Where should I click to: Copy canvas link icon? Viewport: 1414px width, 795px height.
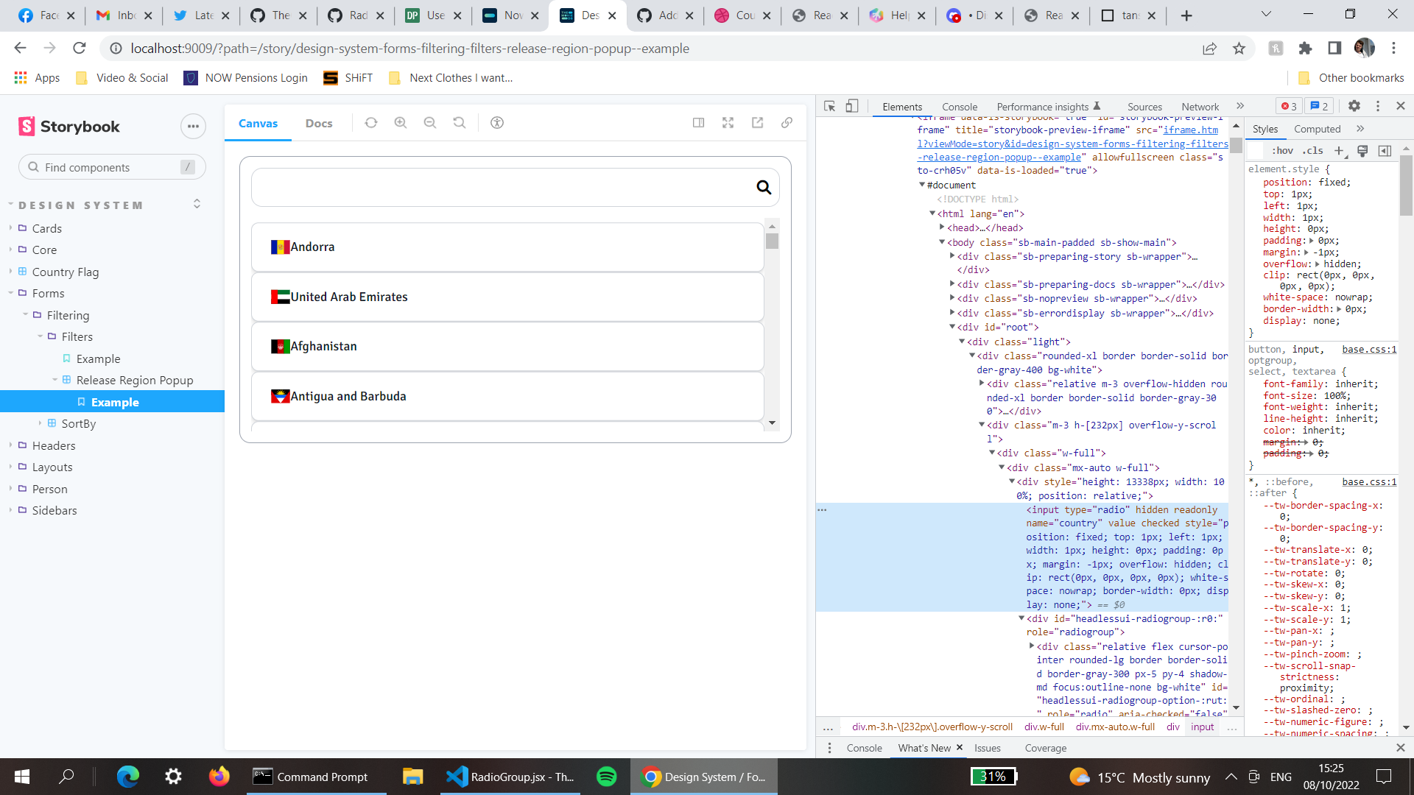[x=787, y=123]
